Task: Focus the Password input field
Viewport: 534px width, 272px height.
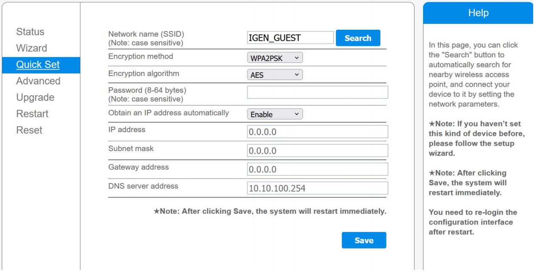Action: pyautogui.click(x=317, y=92)
